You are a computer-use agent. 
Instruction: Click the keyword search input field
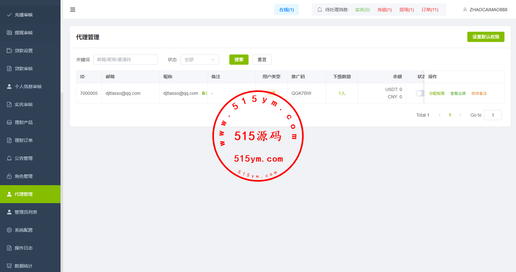pos(125,60)
